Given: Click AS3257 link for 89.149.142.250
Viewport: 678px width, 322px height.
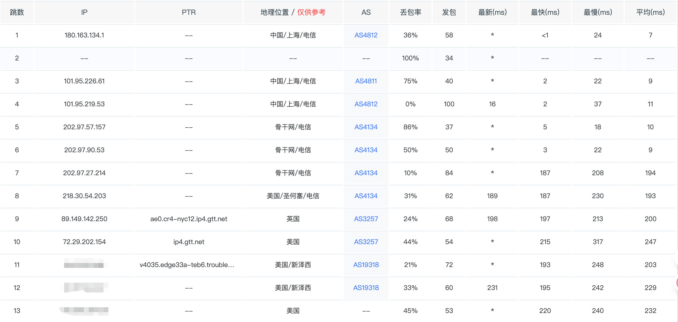Looking at the screenshot, I should point(366,219).
